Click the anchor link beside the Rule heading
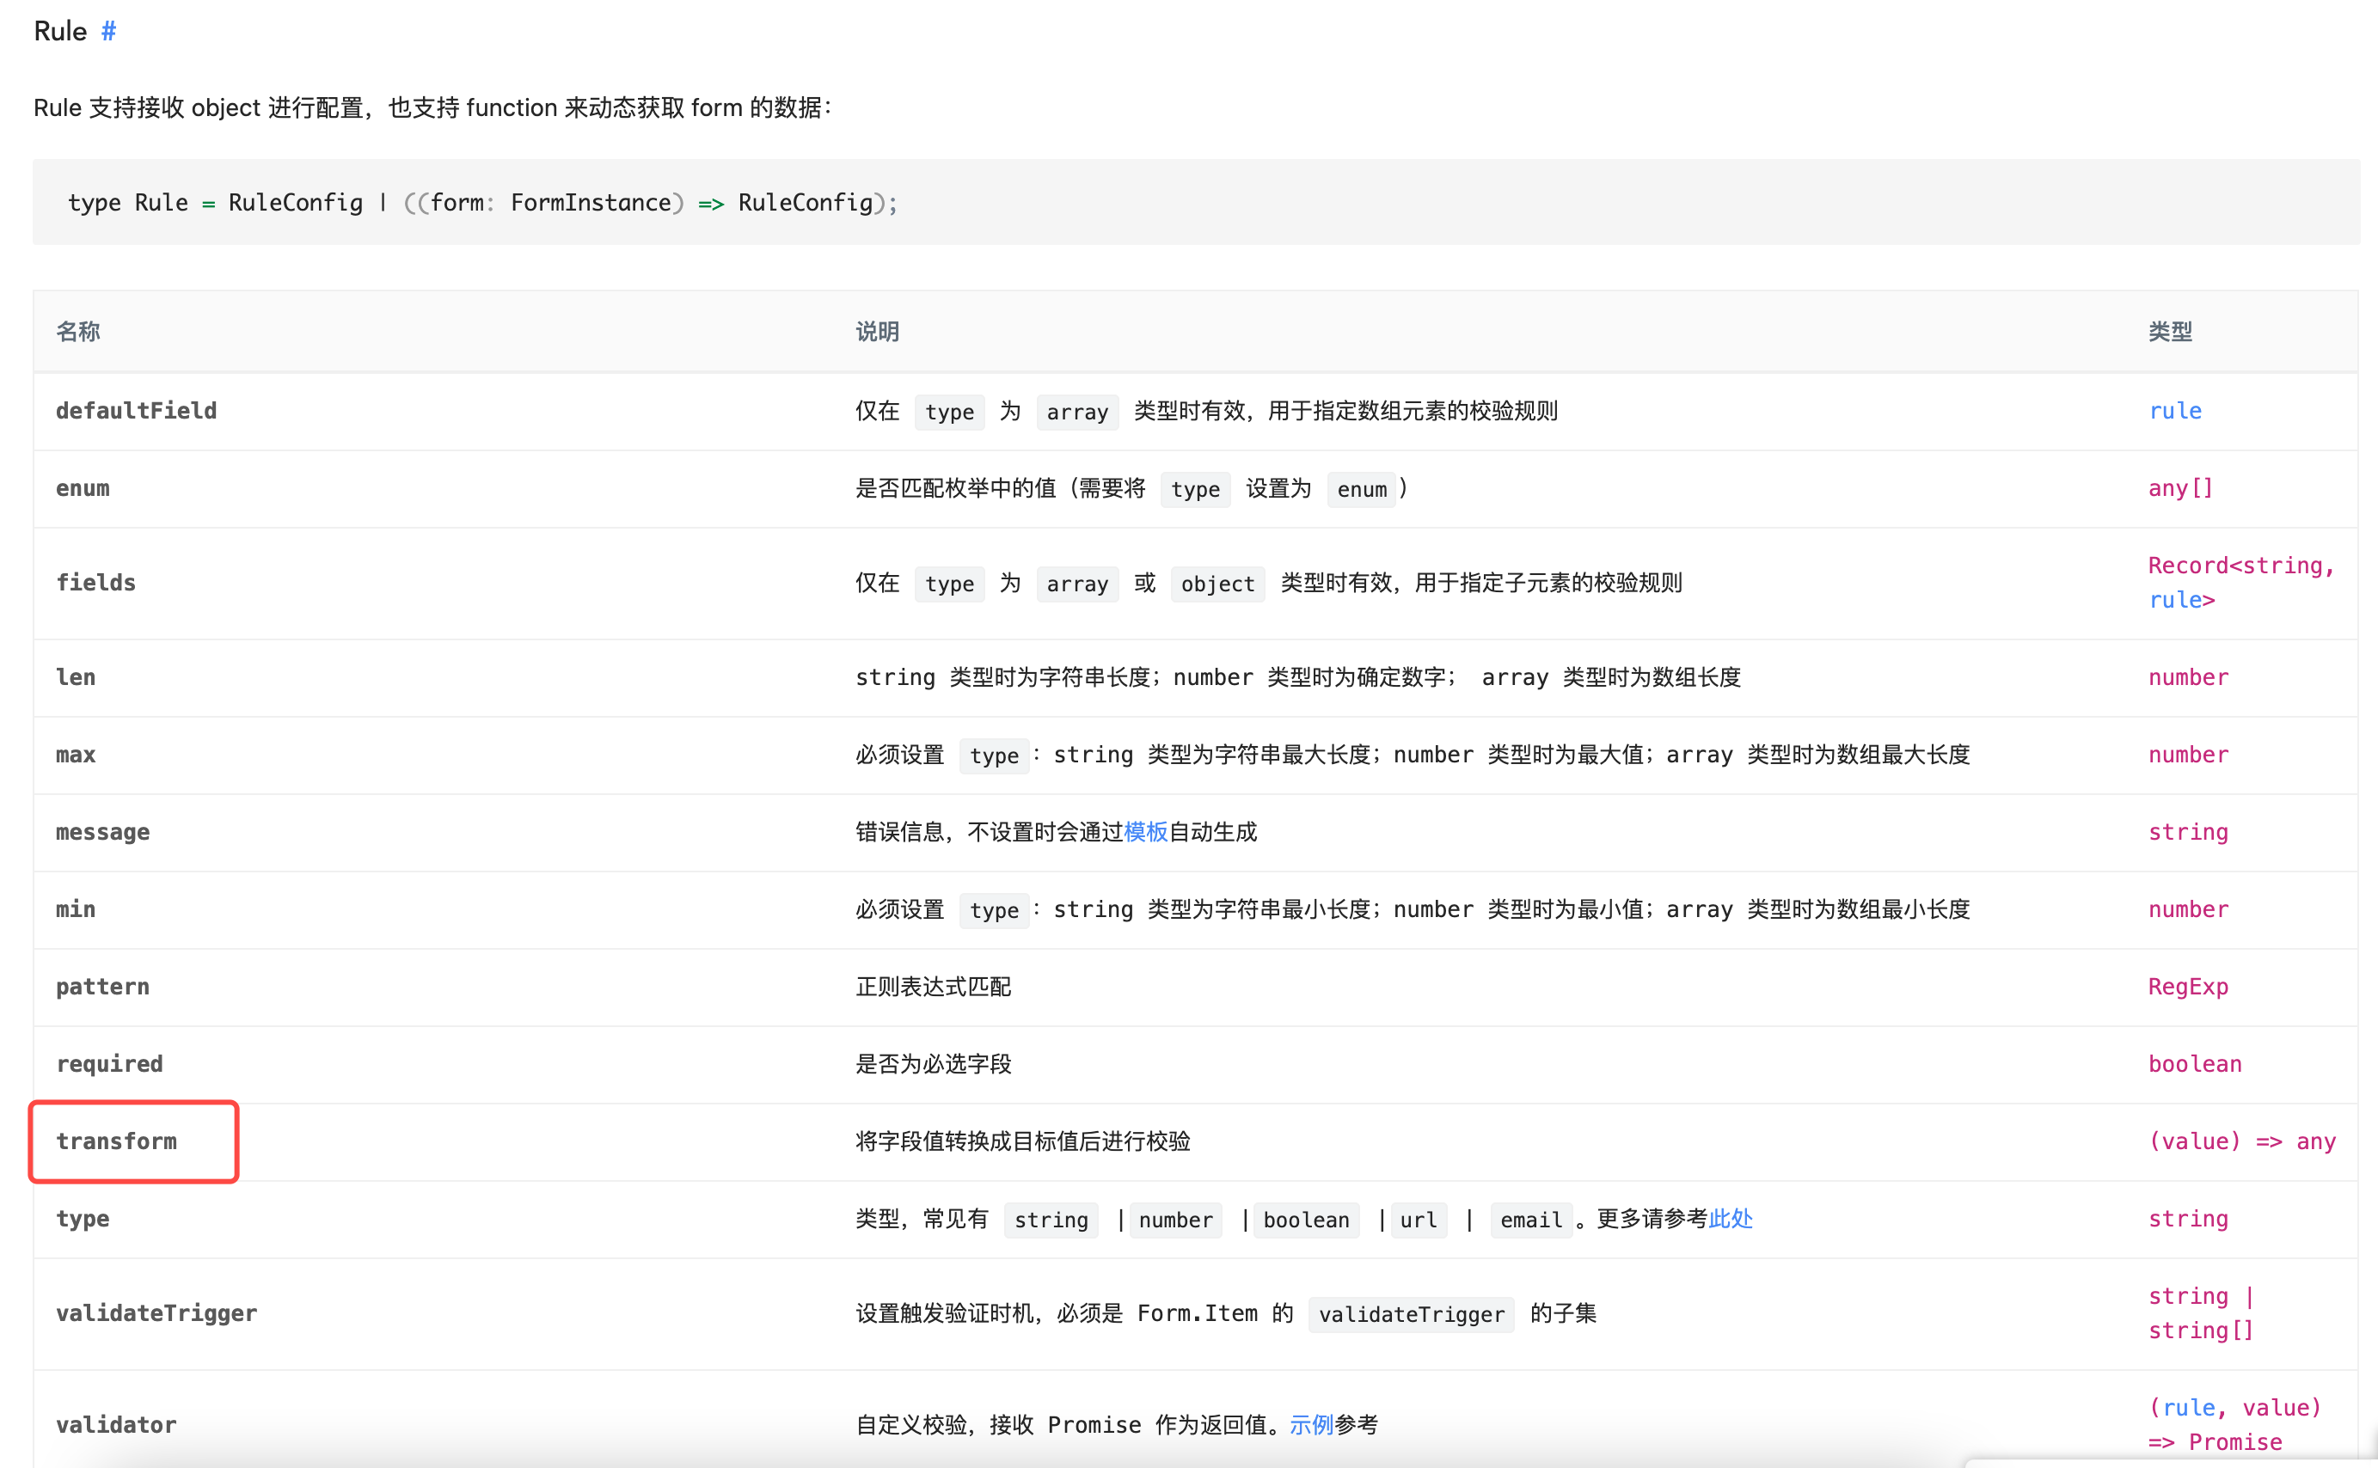Image resolution: width=2378 pixels, height=1468 pixels. click(110, 30)
